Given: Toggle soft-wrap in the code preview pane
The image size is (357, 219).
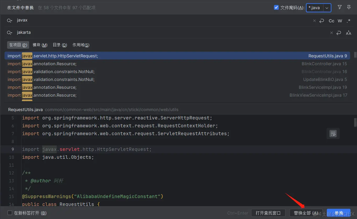Looking at the screenshot, I should point(333,134).
